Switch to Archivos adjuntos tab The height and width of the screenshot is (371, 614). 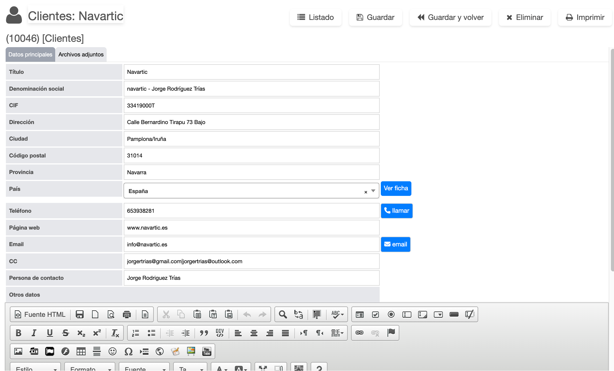81,54
